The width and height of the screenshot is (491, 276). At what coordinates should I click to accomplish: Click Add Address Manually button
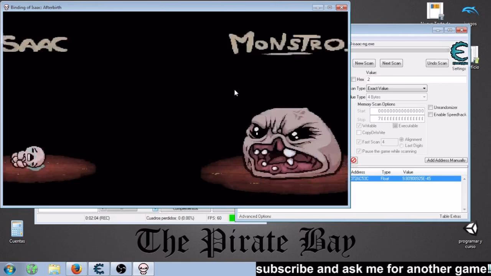446,160
